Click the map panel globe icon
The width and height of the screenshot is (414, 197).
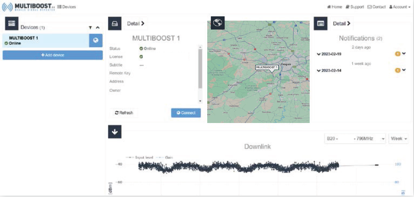218,23
